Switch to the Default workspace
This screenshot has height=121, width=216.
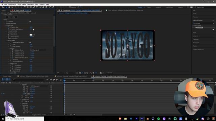[140, 7]
